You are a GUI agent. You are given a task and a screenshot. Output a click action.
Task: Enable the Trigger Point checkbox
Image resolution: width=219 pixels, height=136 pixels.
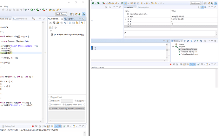(50, 97)
